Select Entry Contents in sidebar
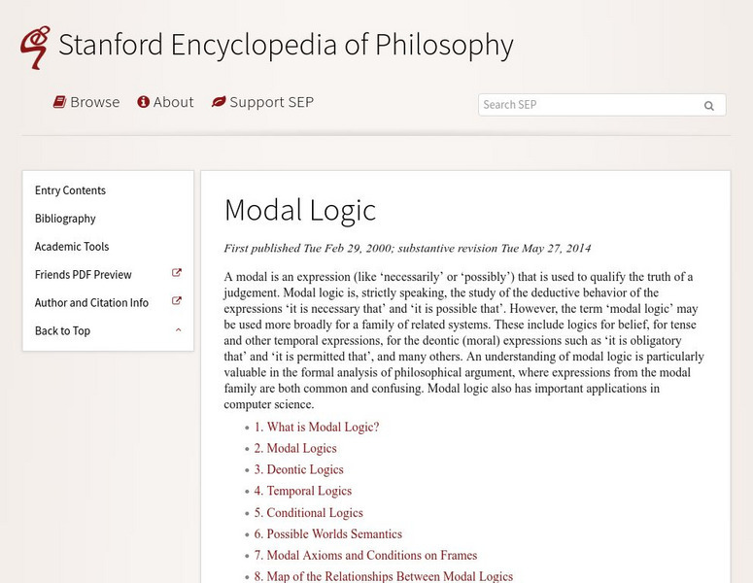 click(x=70, y=190)
